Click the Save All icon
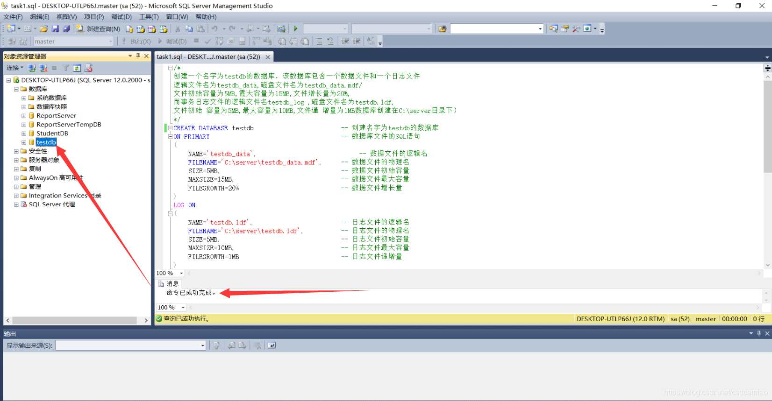Image resolution: width=772 pixels, height=401 pixels. click(66, 28)
